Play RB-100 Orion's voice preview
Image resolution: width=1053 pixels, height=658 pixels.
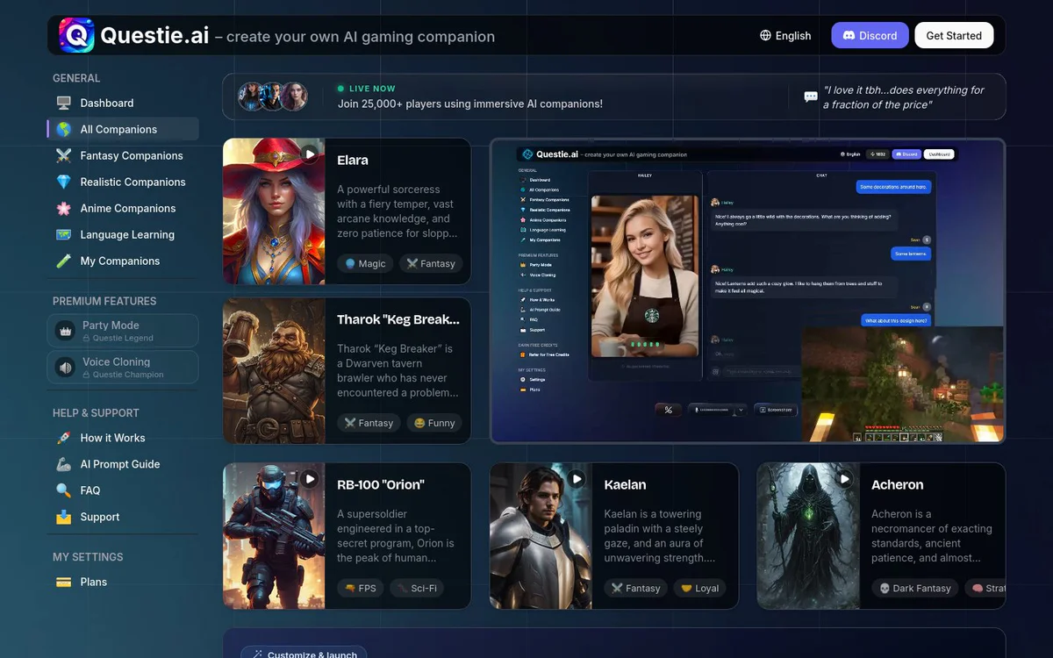tap(310, 479)
